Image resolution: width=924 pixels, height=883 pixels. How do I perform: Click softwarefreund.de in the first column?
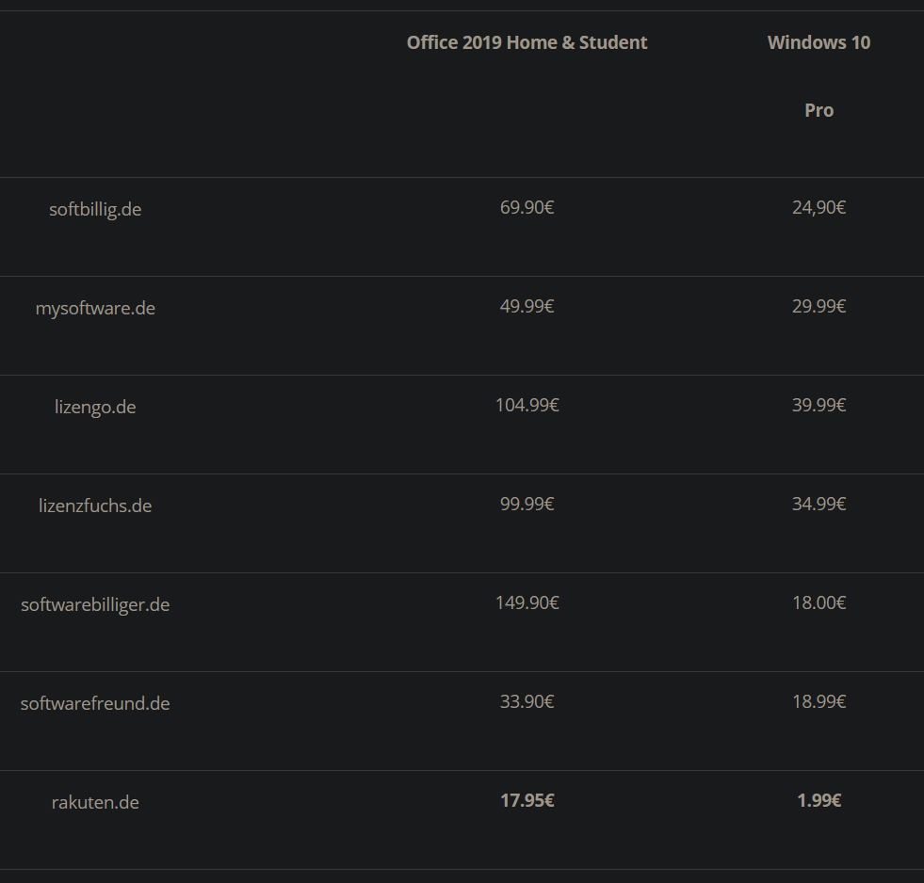click(95, 703)
